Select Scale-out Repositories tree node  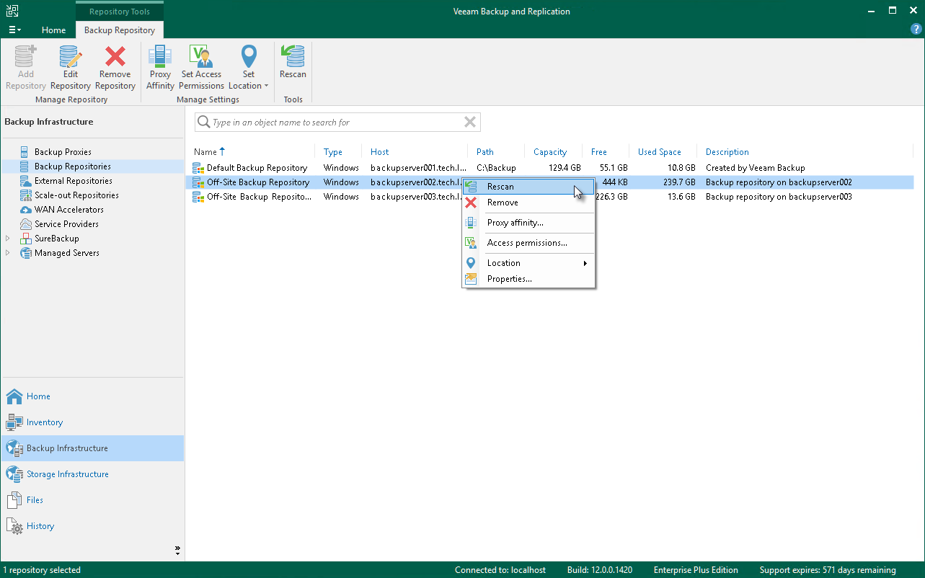pos(76,195)
